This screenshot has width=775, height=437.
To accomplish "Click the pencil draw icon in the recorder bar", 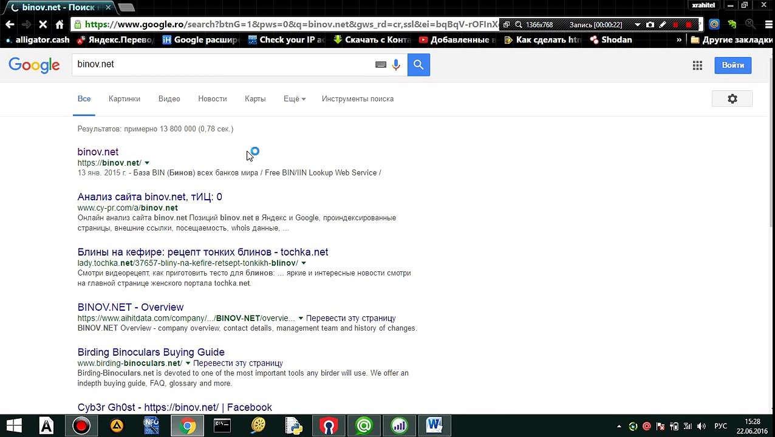I will pyautogui.click(x=663, y=25).
